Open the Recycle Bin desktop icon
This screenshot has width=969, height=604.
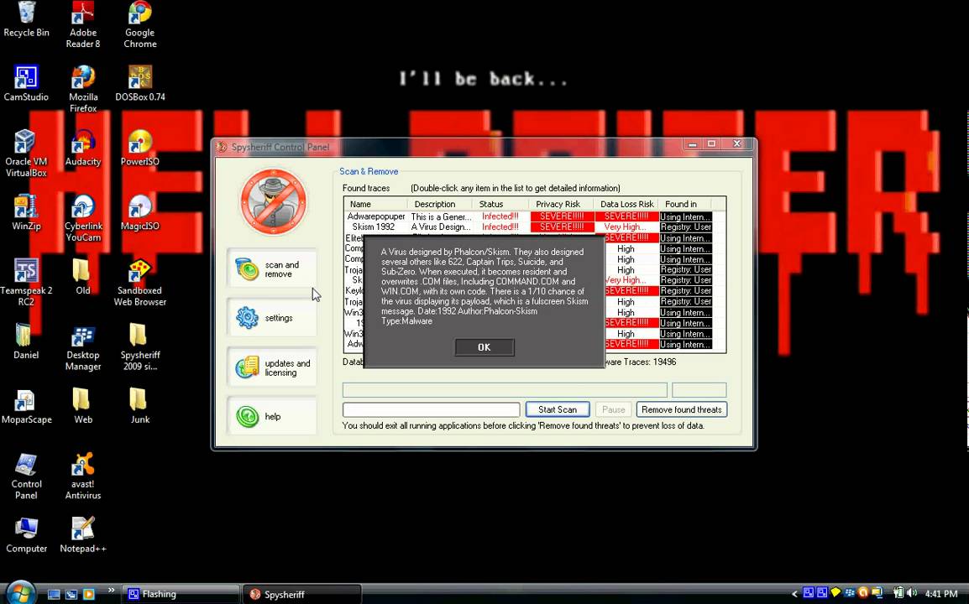coord(26,20)
